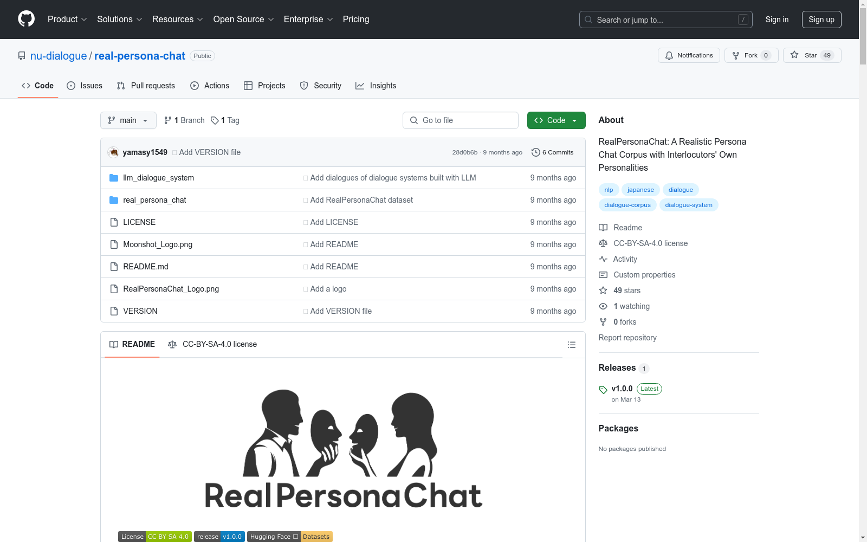
Task: Switch to the Actions tab
Action: tap(210, 86)
